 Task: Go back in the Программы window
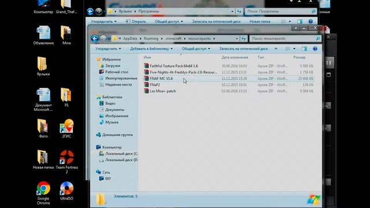90,12
